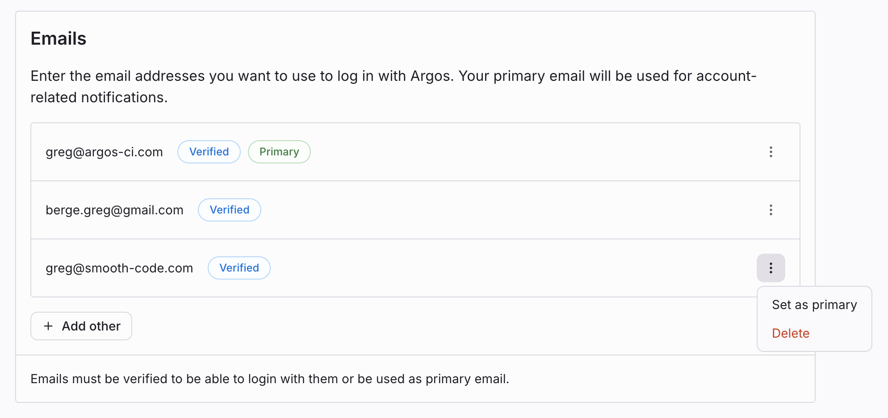The height and width of the screenshot is (418, 888).
Task: Select the greg@smooth-code.com email text
Action: click(x=119, y=268)
